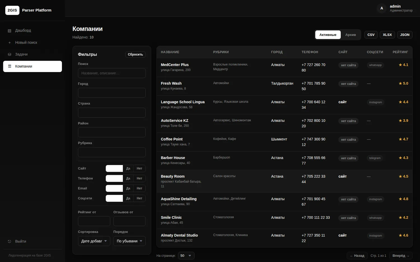Export companies as JSON

405,35
